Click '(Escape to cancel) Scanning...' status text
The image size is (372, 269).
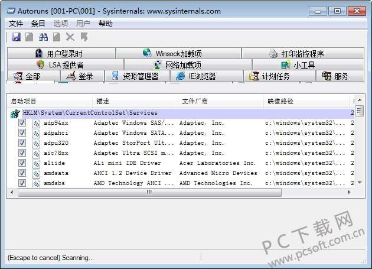coord(51,258)
